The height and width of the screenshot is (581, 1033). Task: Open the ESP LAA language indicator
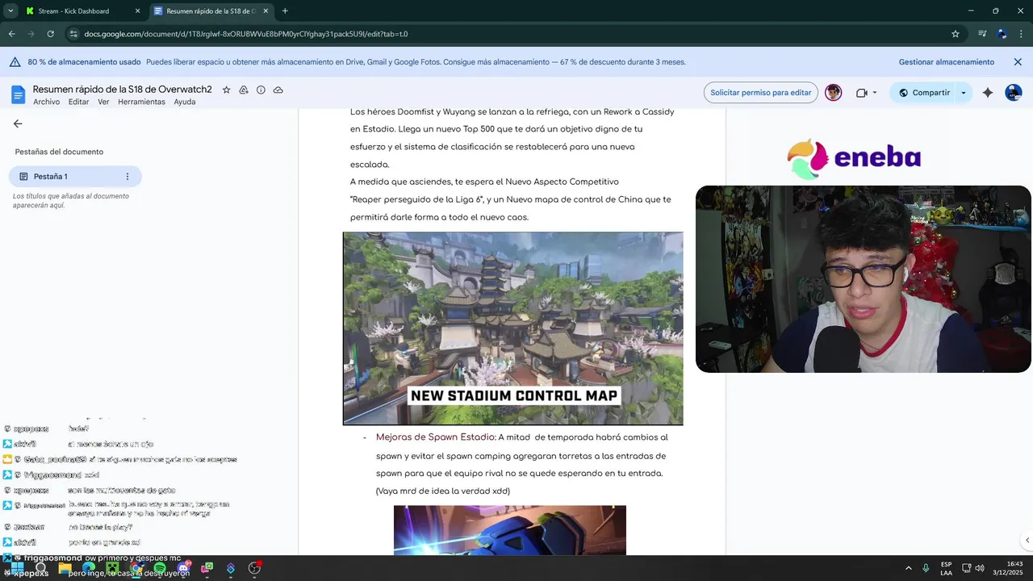click(x=946, y=568)
